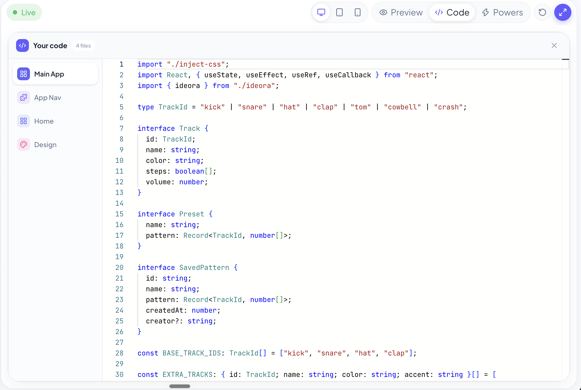Select the Design file

[x=55, y=145]
